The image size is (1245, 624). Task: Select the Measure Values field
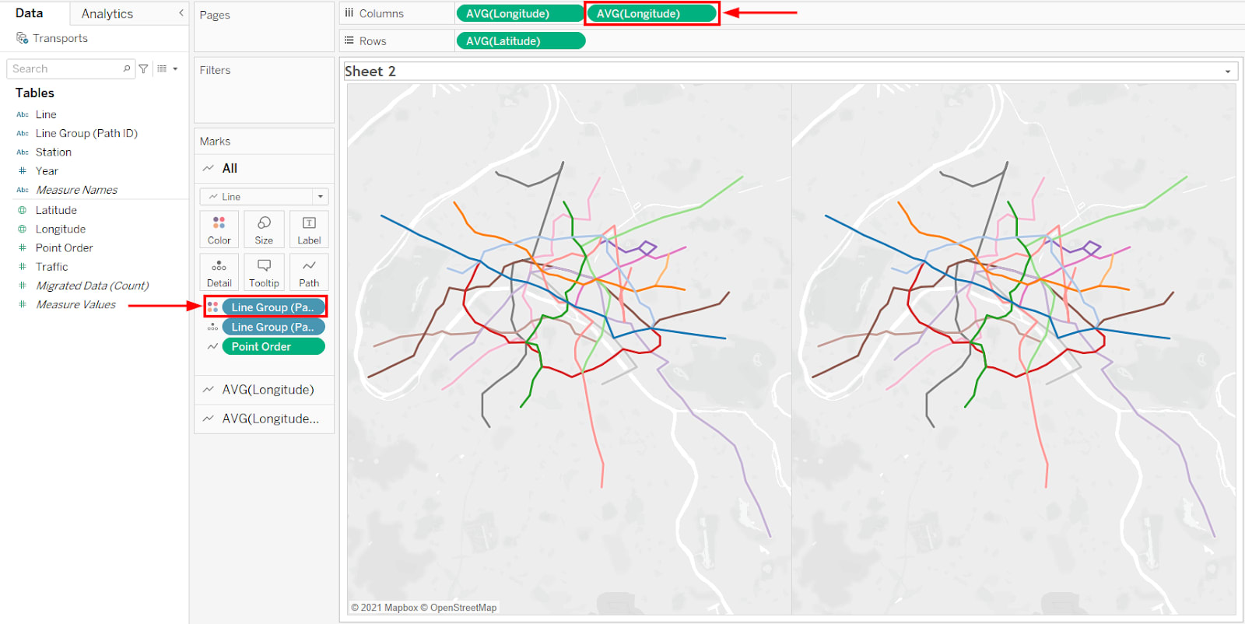point(75,304)
